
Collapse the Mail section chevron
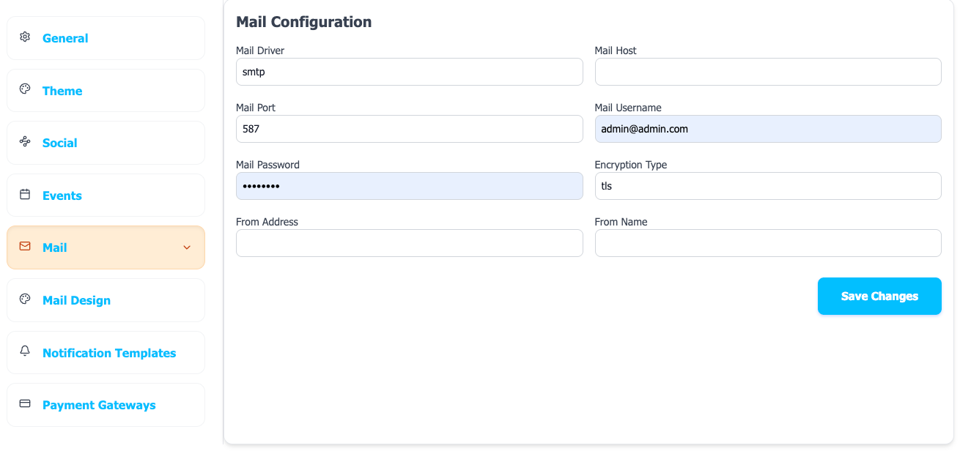pos(187,247)
